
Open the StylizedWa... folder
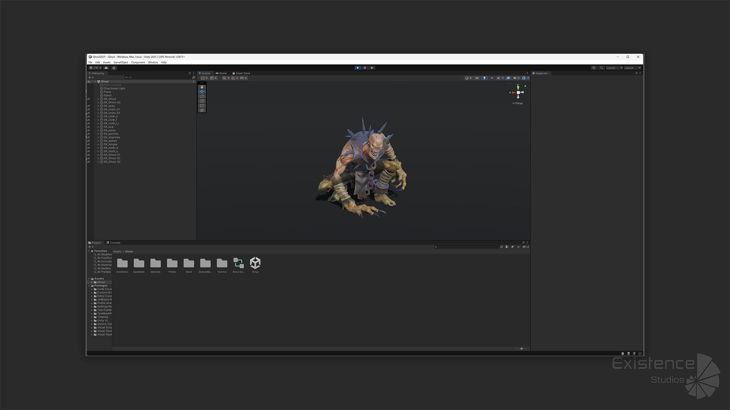[205, 265]
